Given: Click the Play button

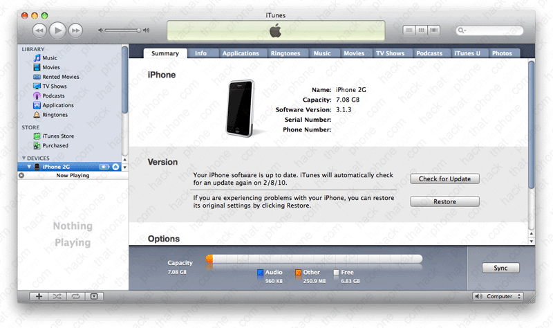Looking at the screenshot, I should click(57, 30).
